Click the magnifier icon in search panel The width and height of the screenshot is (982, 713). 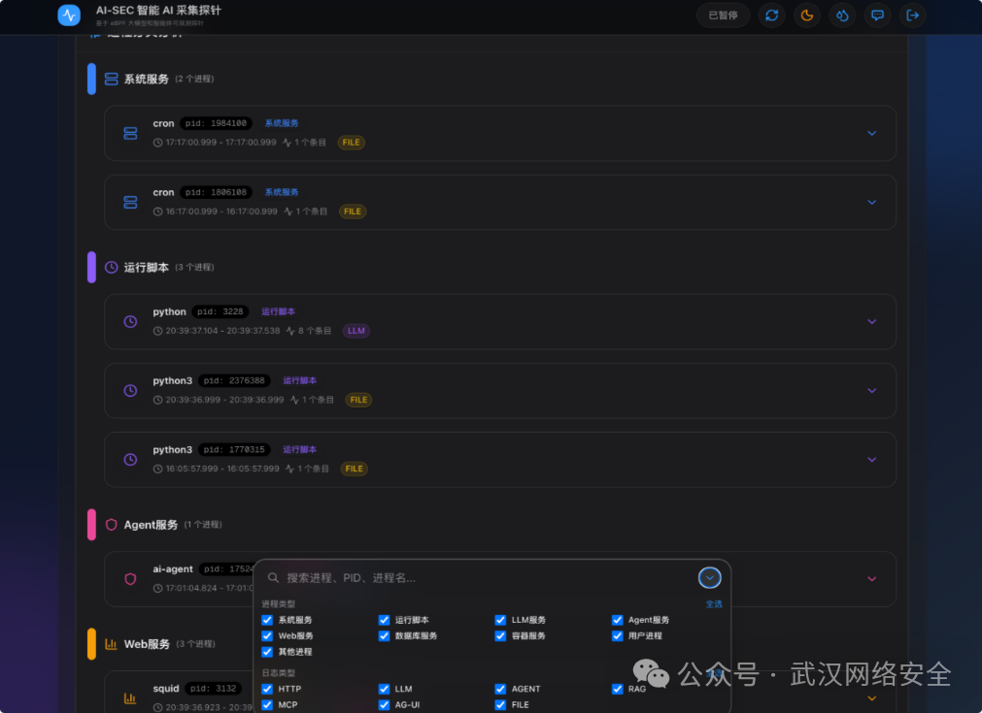tap(273, 577)
